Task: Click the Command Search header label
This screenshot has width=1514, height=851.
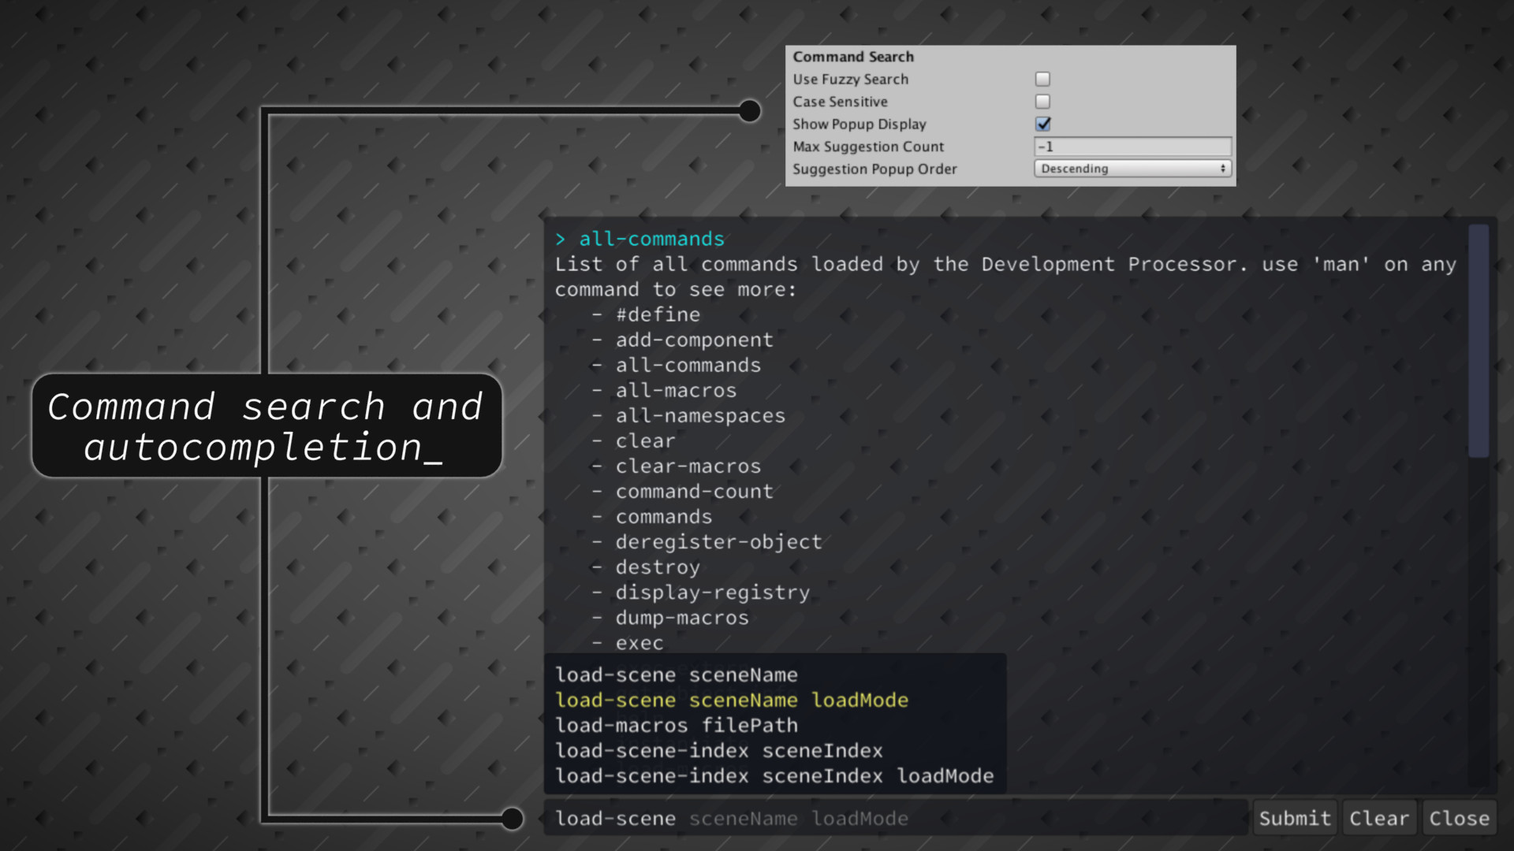Action: point(853,57)
